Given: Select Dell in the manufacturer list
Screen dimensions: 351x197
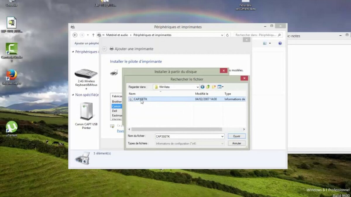Looking at the screenshot, I should click(115, 111).
